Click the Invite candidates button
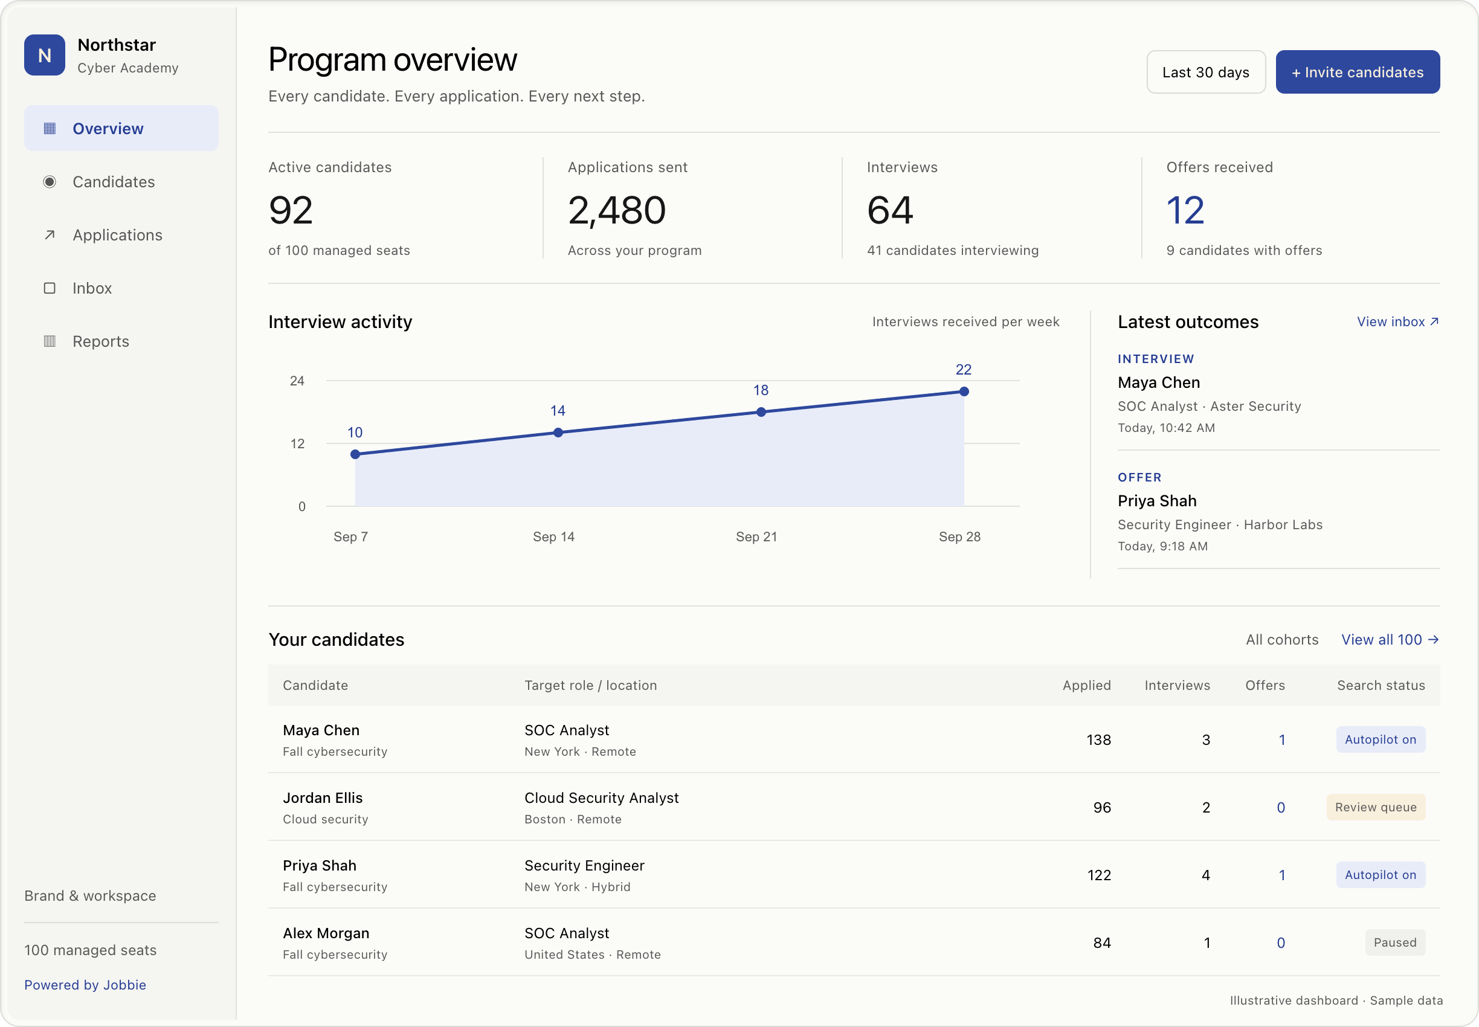 tap(1358, 72)
